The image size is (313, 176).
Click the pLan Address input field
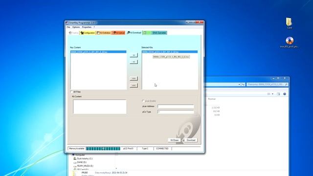pyautogui.click(x=176, y=107)
